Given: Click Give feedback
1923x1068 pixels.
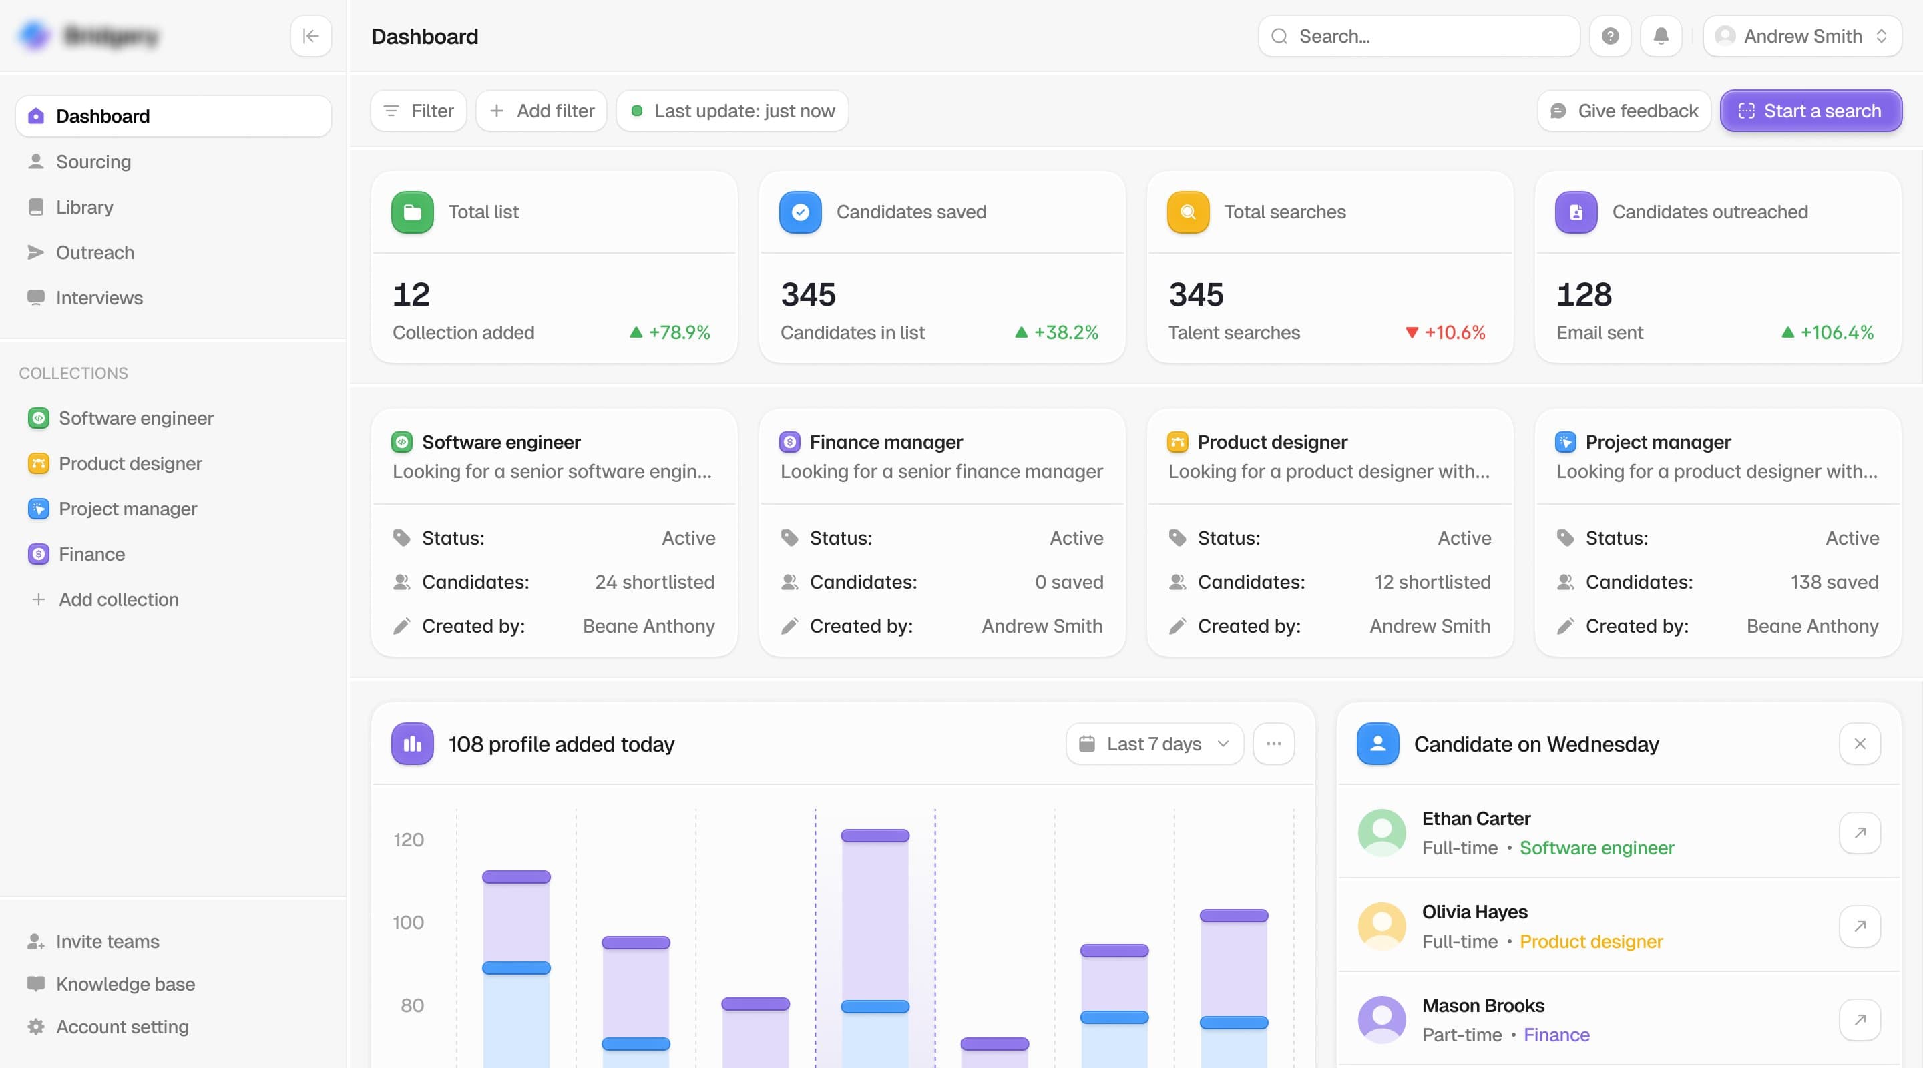Looking at the screenshot, I should click(1624, 111).
